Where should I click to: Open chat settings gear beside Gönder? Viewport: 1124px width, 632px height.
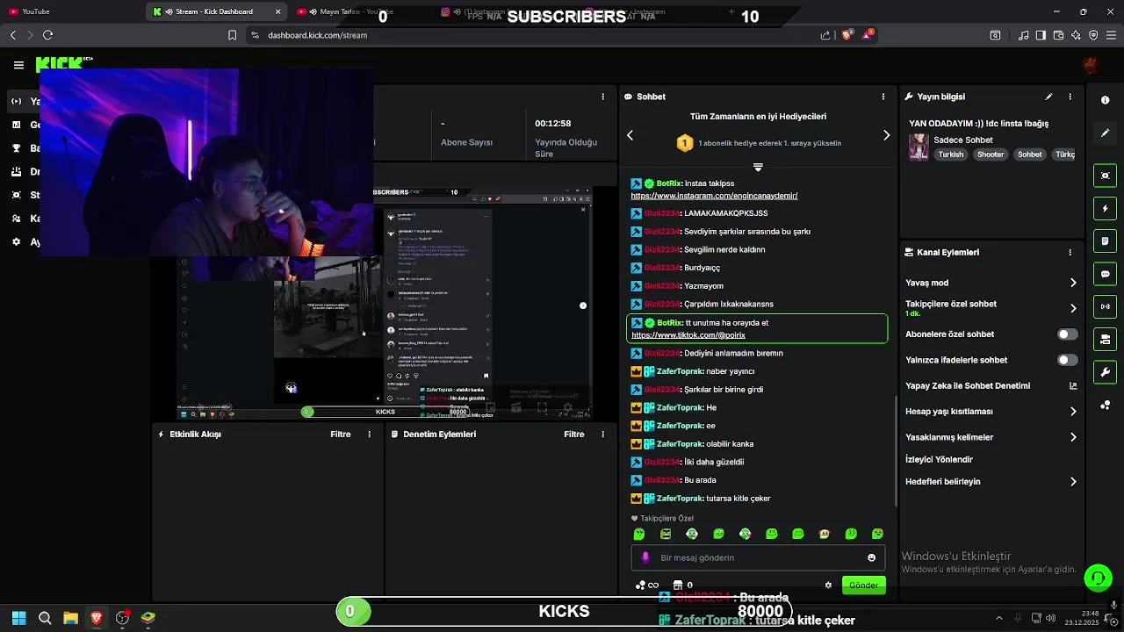(x=828, y=585)
